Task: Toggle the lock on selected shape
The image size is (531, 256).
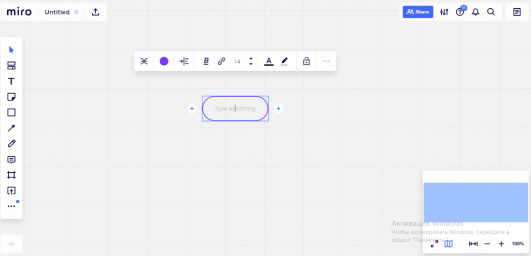Action: (306, 61)
